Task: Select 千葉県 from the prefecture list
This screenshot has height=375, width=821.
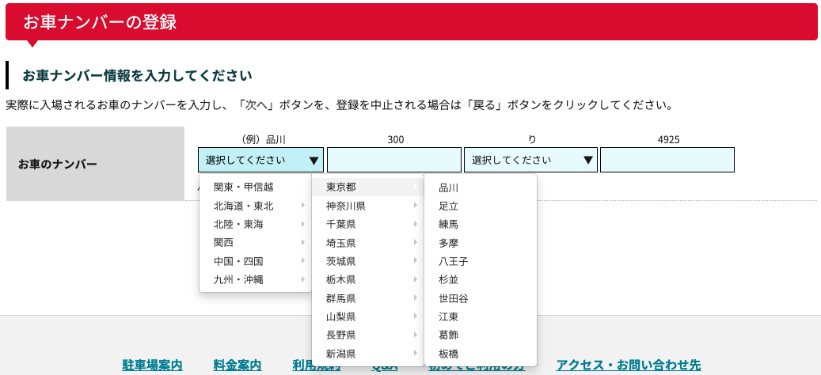Action: (x=367, y=224)
